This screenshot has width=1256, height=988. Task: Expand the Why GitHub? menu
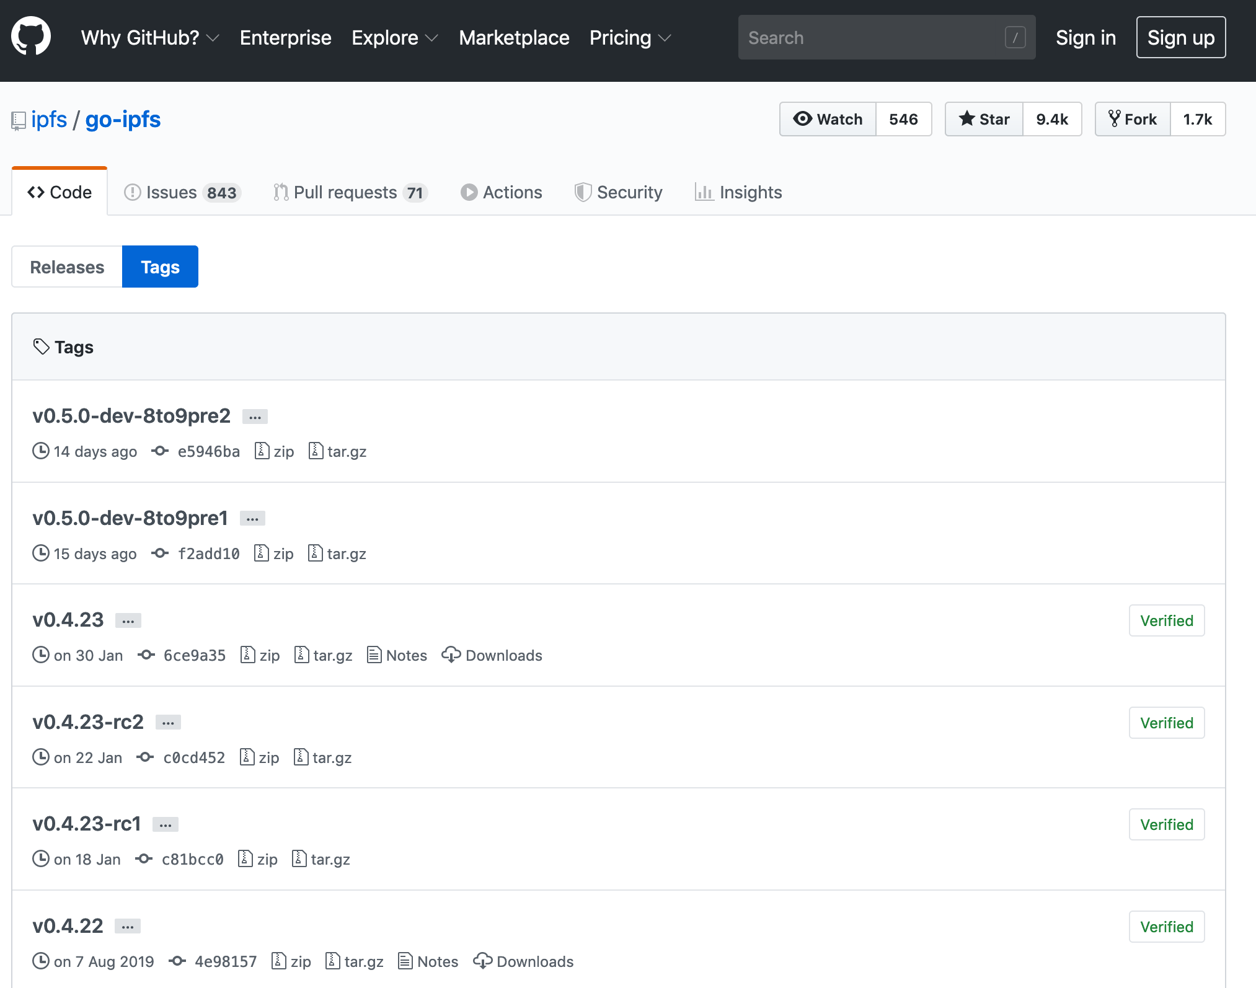150,38
